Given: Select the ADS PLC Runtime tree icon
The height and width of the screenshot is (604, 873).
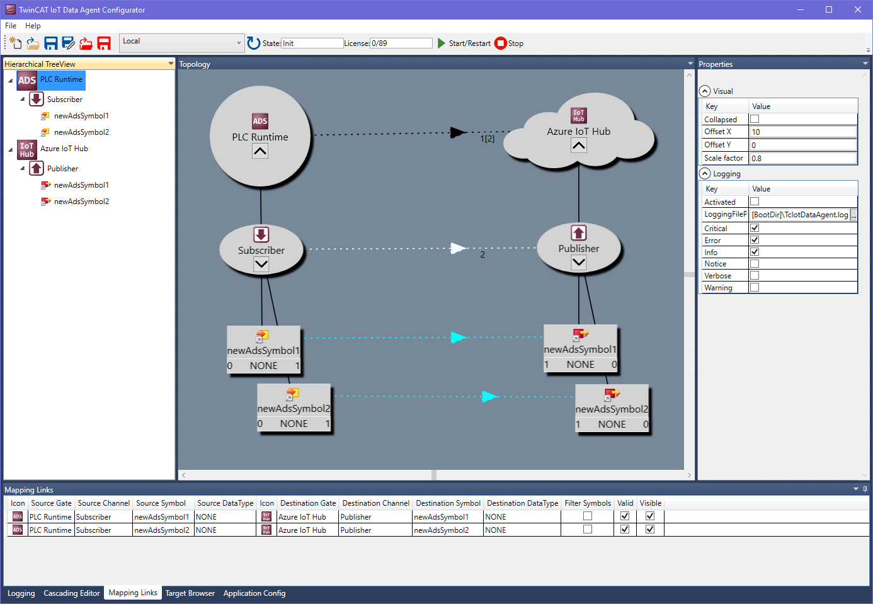Looking at the screenshot, I should click(27, 80).
